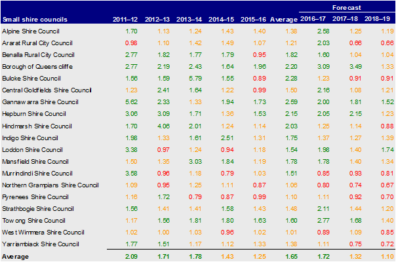Click Northern Grampians' 0.67 forecast for 2018–19
This screenshot has width=396, height=262.
tap(387, 185)
